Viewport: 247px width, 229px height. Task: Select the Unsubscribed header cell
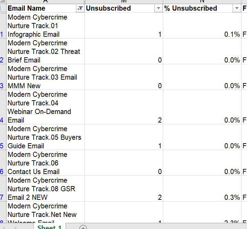tap(124, 8)
